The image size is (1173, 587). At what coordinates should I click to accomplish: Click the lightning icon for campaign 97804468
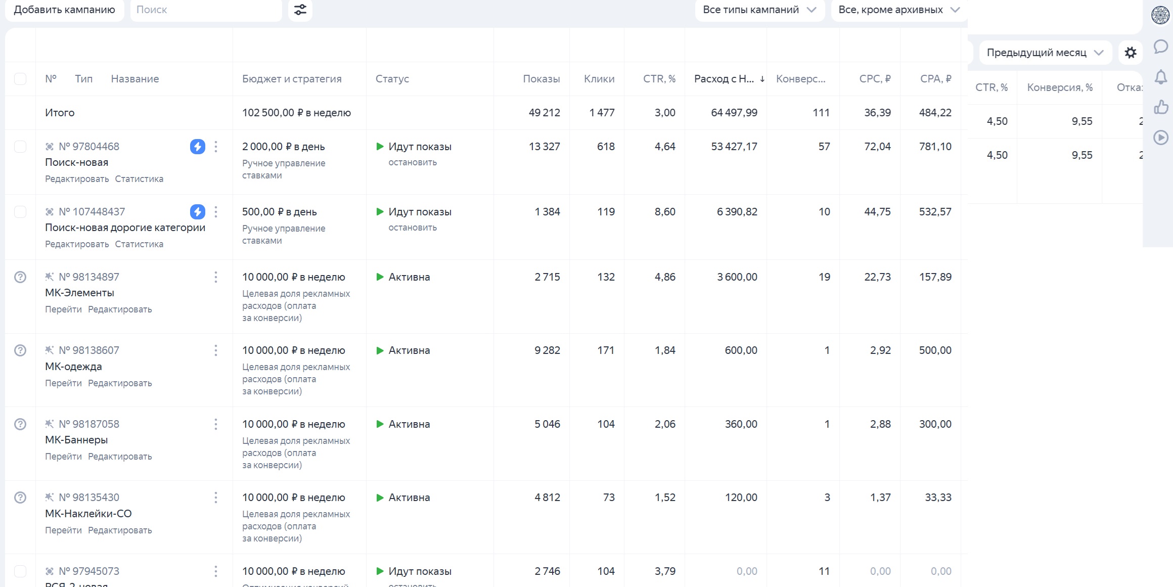[197, 147]
